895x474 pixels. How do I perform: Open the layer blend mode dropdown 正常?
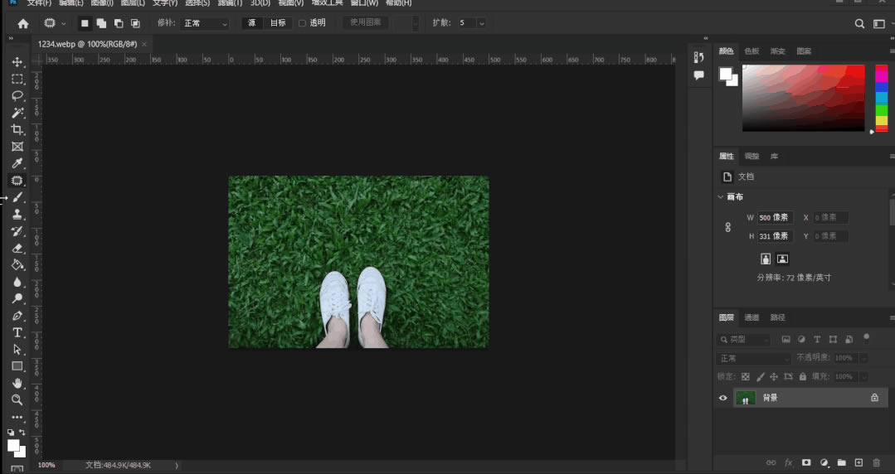(x=753, y=358)
